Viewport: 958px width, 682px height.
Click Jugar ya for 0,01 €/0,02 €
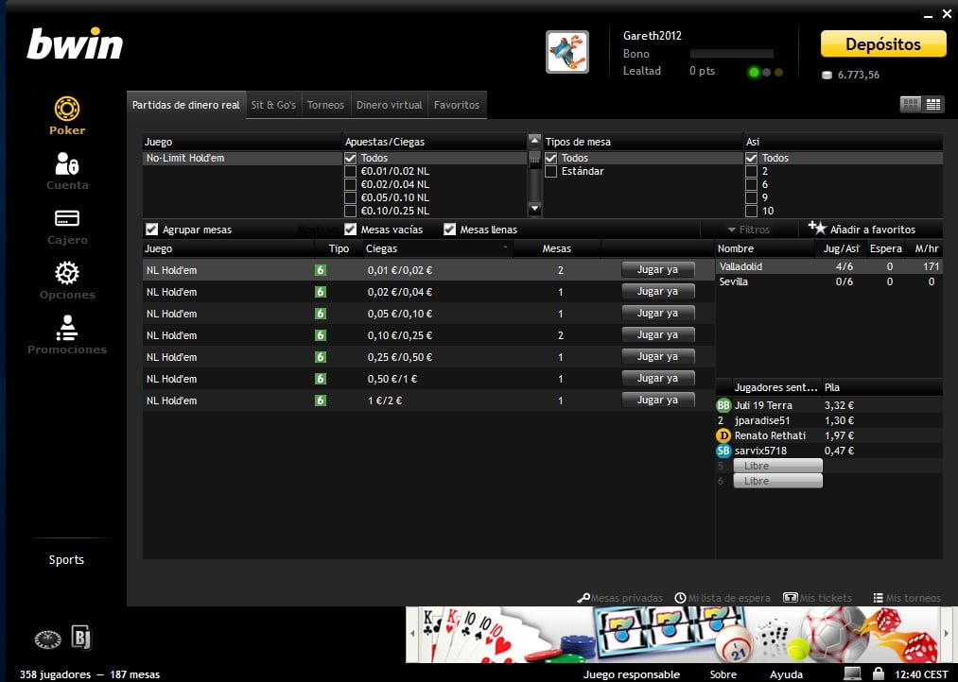click(x=657, y=269)
